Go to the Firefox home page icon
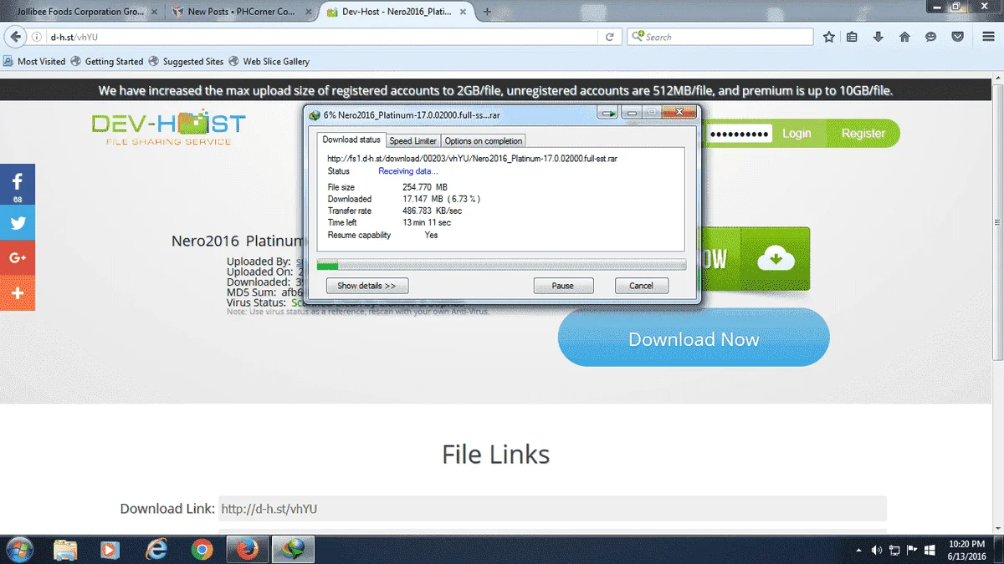1004x564 pixels. coord(904,37)
